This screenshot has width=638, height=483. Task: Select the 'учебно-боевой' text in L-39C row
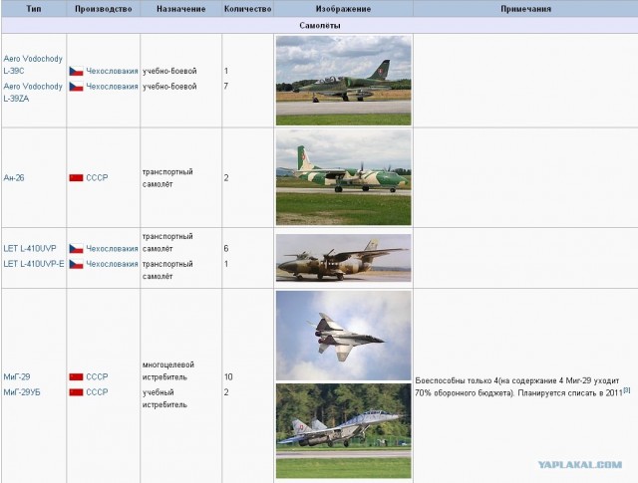169,71
